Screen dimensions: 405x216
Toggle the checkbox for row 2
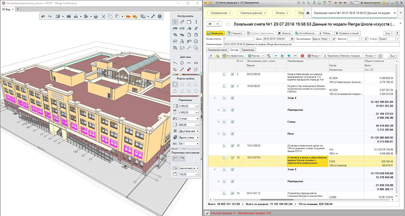232,74
